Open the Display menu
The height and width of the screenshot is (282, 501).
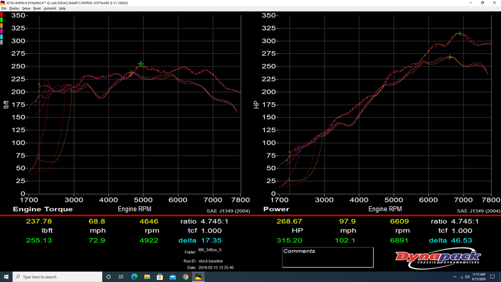click(13, 8)
